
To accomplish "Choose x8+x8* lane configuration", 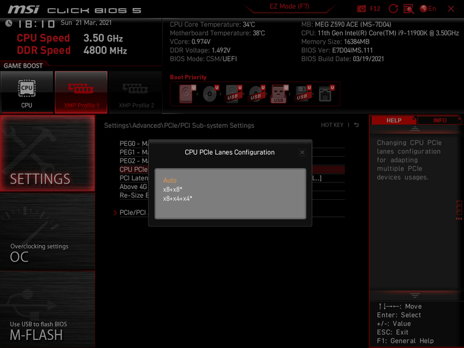I will point(172,189).
